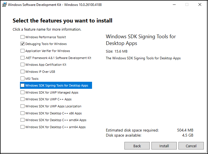Enable Windows SDK for UWP Managed Apps checkbox
Image resolution: width=208 pixels, height=154 pixels.
pyautogui.click(x=23, y=92)
